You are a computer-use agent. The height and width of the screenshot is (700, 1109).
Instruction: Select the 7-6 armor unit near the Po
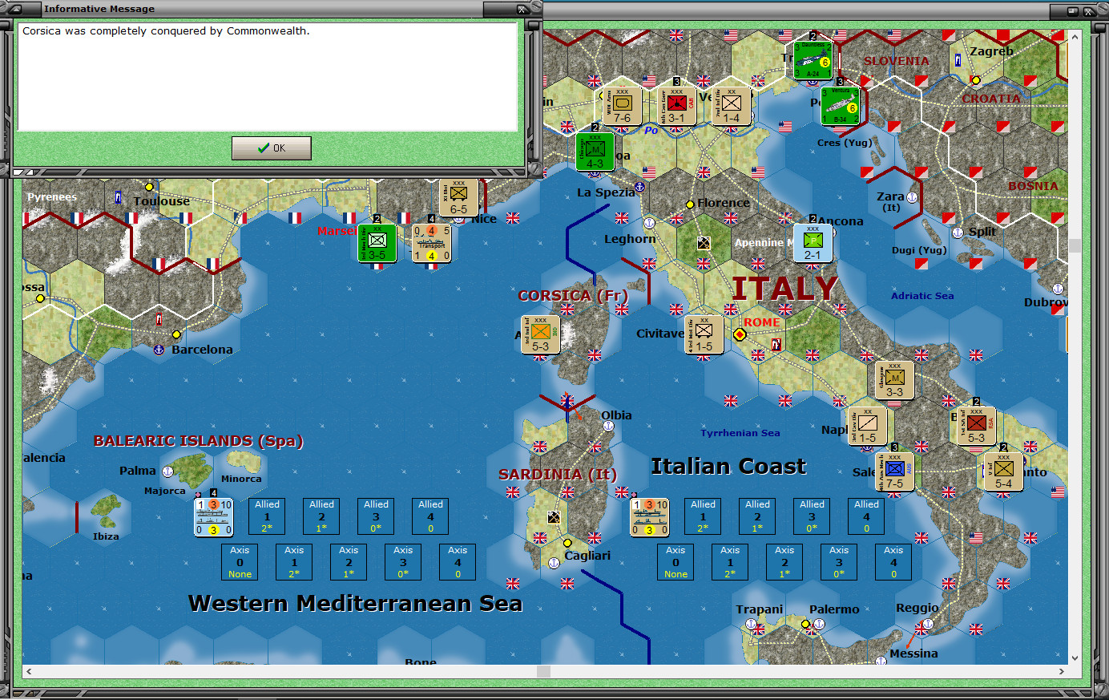click(622, 107)
